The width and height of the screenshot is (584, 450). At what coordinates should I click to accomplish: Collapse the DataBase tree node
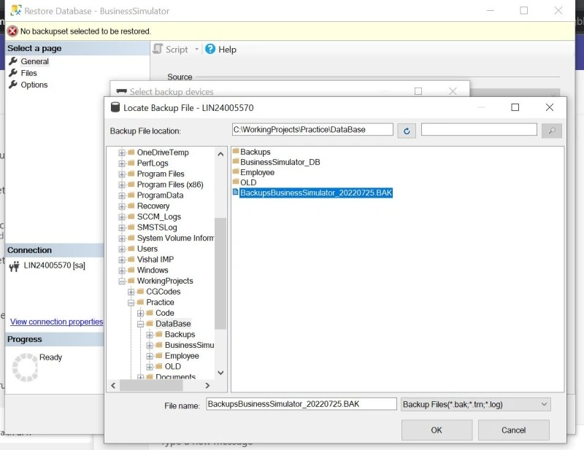point(140,325)
